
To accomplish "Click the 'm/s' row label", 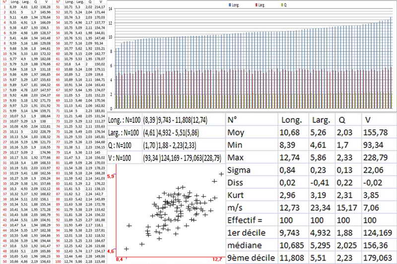I will [x=235, y=208].
